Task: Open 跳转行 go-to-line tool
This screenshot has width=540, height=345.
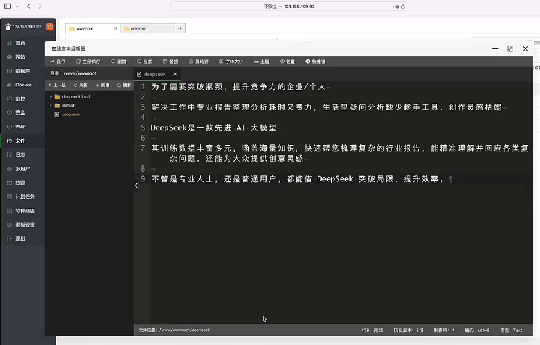Action: pyautogui.click(x=199, y=61)
